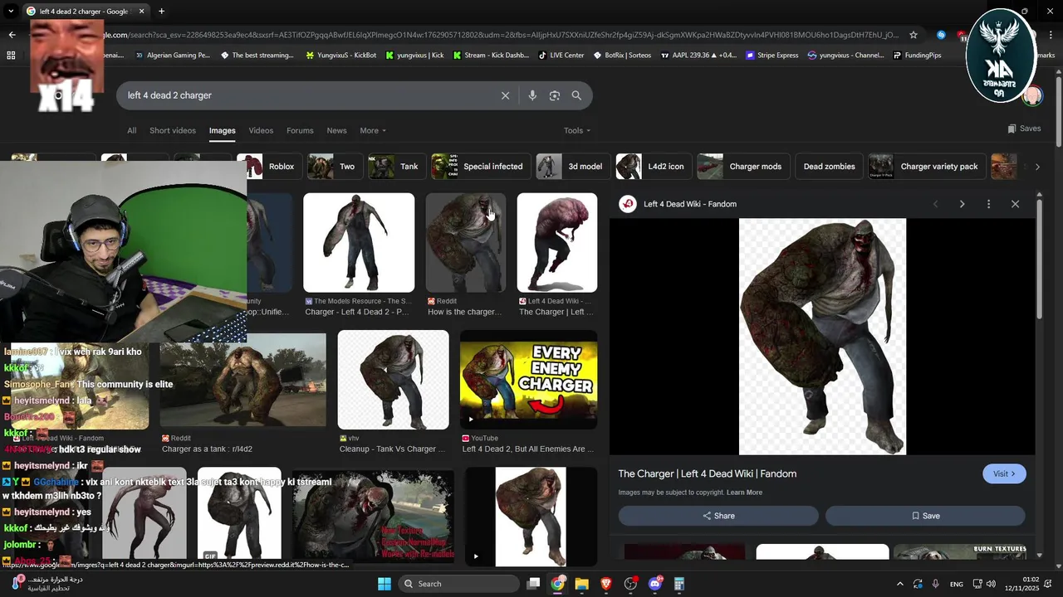Viewport: 1063px width, 597px height.
Task: Click the Save button in preview
Action: [x=925, y=516]
